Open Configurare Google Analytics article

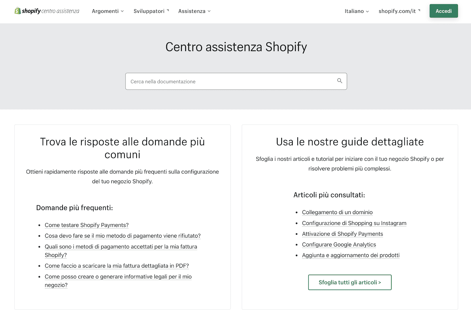pos(339,244)
